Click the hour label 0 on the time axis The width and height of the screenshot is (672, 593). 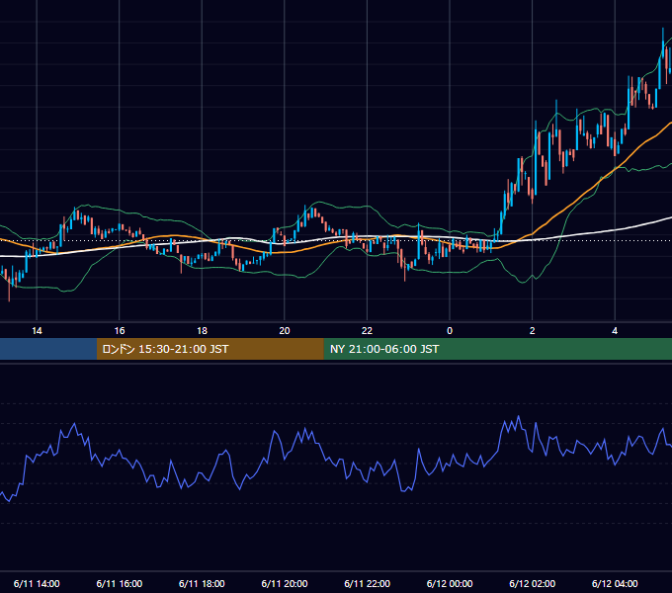pyautogui.click(x=450, y=331)
